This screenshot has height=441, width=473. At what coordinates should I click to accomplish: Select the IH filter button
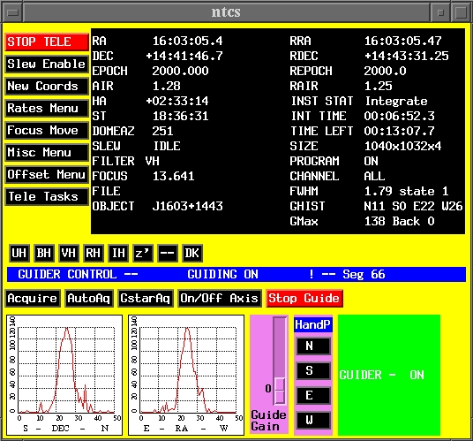[118, 253]
